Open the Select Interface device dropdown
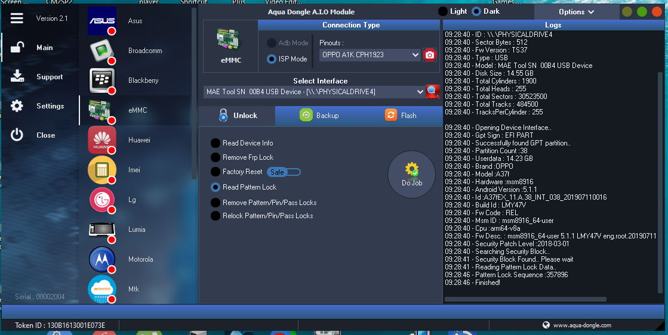This screenshot has height=335, width=668. (315, 92)
